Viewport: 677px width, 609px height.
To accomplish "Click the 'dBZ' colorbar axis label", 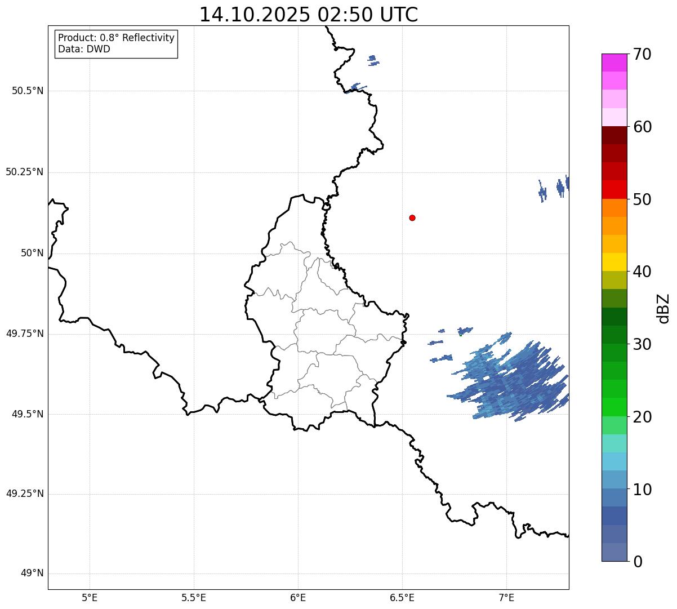I will click(663, 308).
